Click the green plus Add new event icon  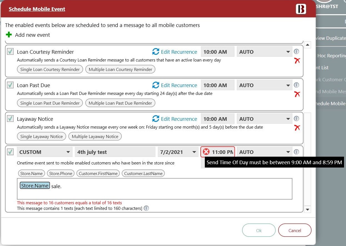(x=9, y=35)
